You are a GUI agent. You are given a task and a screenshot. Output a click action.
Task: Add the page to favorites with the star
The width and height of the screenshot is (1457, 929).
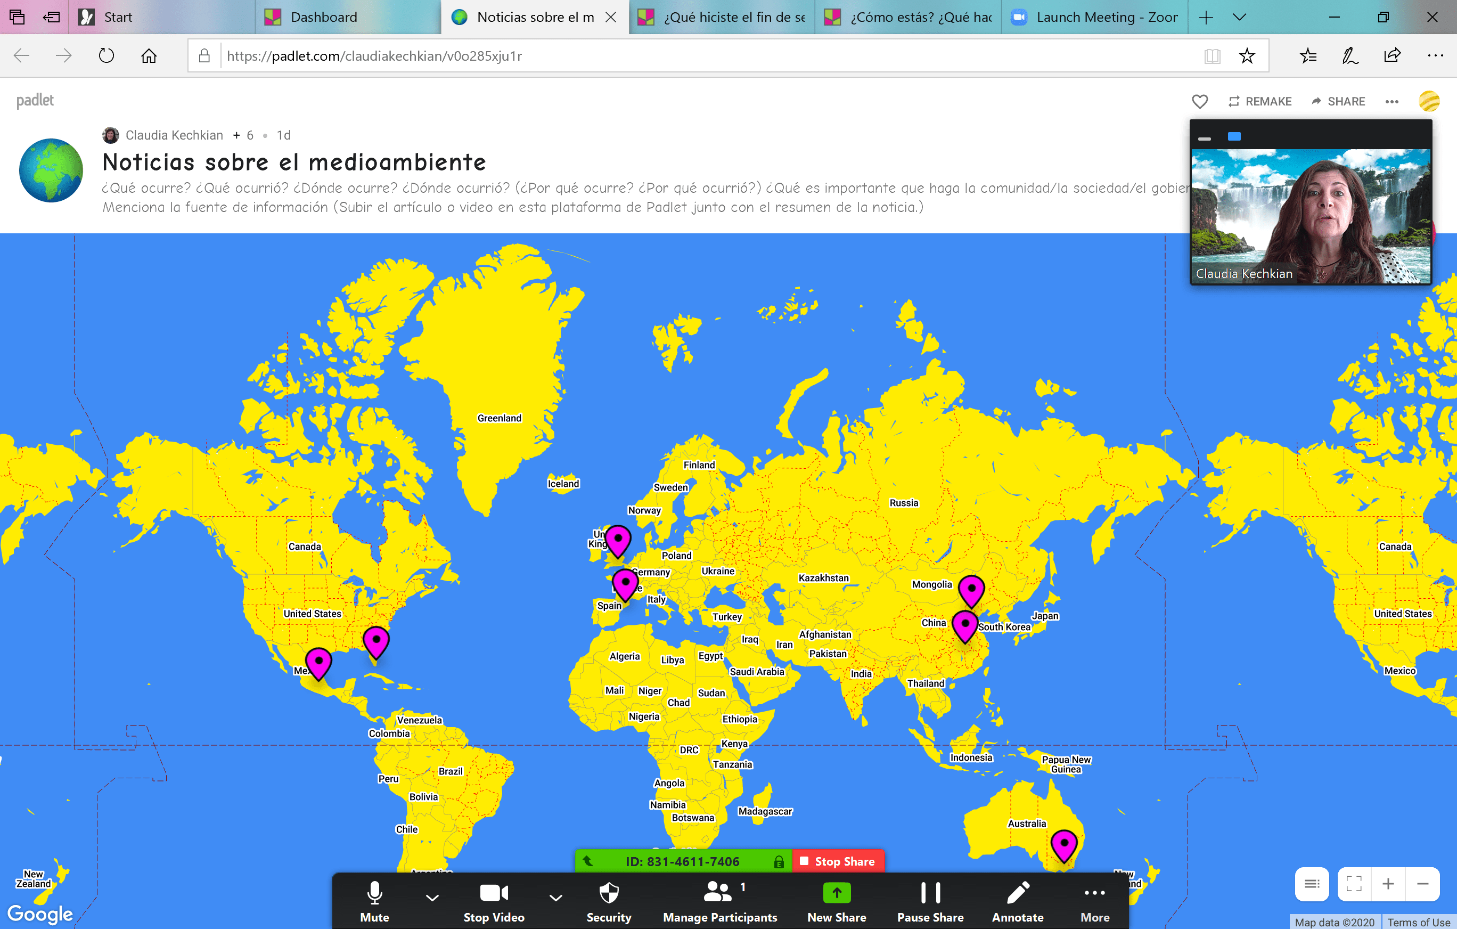coord(1247,56)
